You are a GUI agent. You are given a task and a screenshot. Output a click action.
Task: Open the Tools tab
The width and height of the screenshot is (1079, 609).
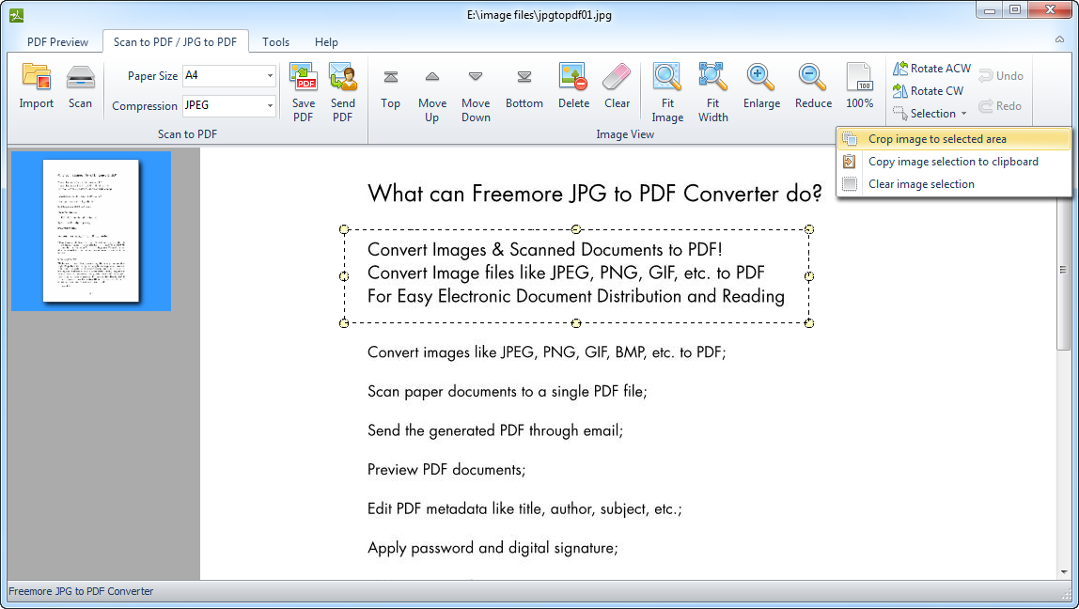pyautogui.click(x=276, y=42)
